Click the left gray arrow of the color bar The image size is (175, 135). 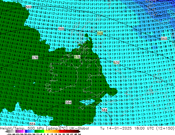pos(6,131)
